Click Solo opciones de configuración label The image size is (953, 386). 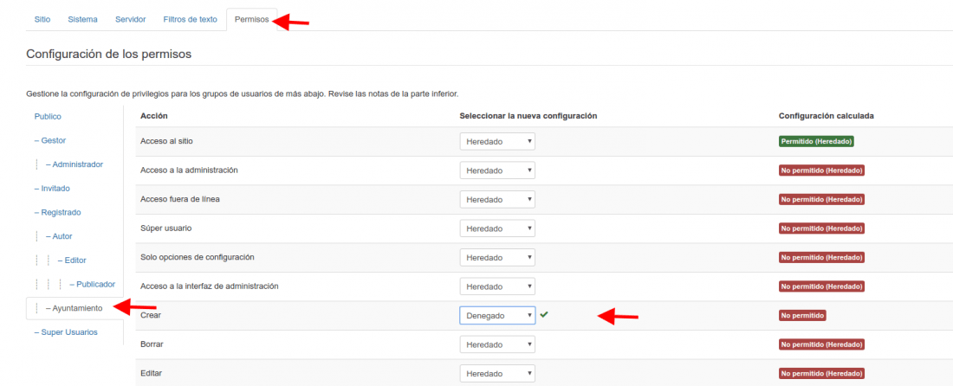(x=197, y=257)
